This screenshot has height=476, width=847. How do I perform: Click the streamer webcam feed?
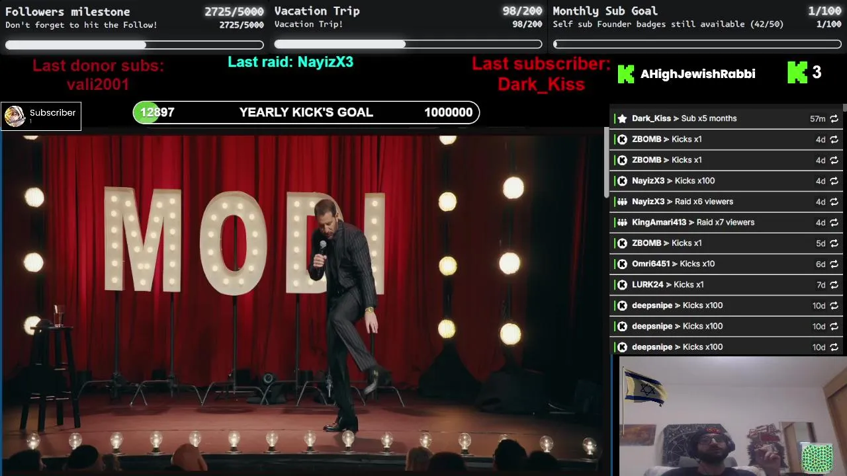733,416
